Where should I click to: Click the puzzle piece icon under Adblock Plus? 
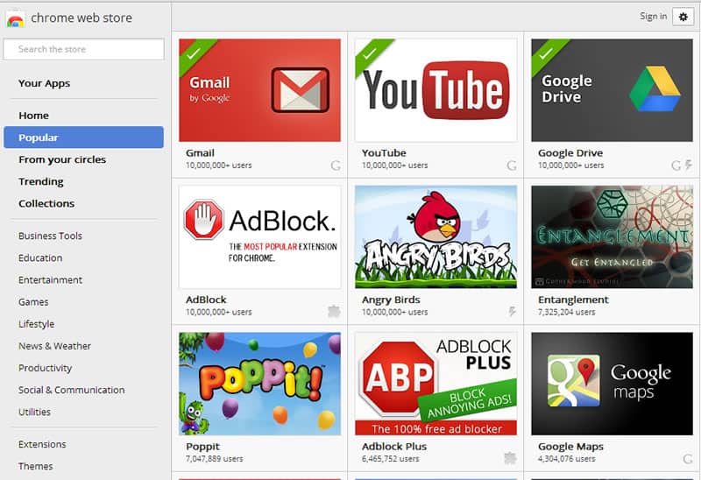click(510, 458)
